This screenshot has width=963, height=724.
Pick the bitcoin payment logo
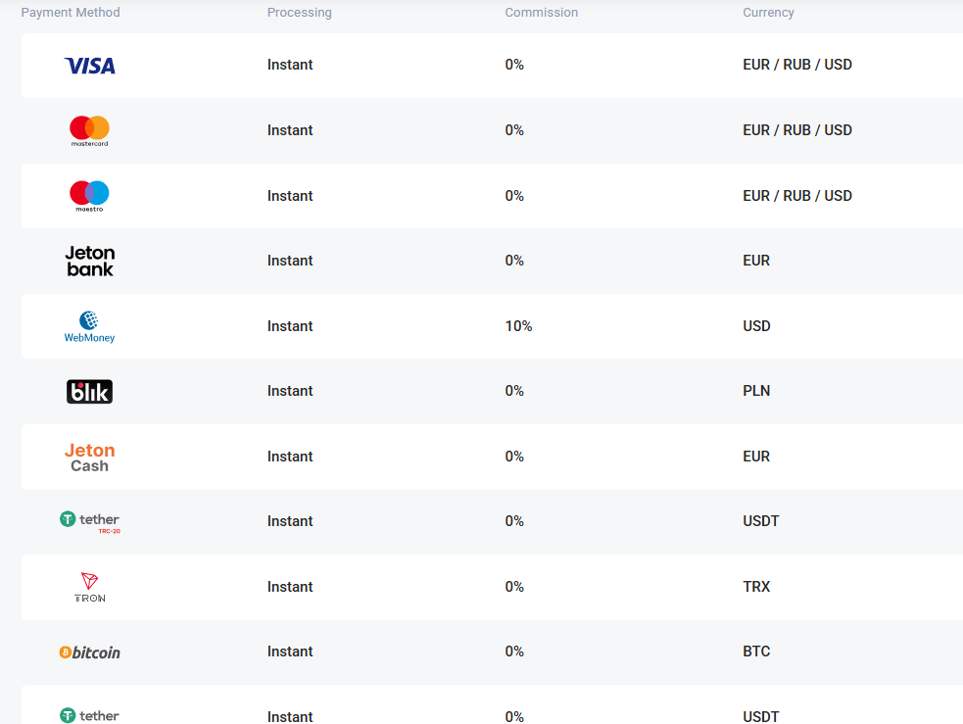coord(89,652)
